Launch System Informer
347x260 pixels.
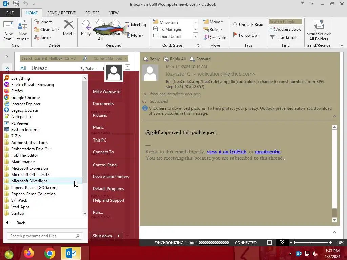(x=43, y=129)
